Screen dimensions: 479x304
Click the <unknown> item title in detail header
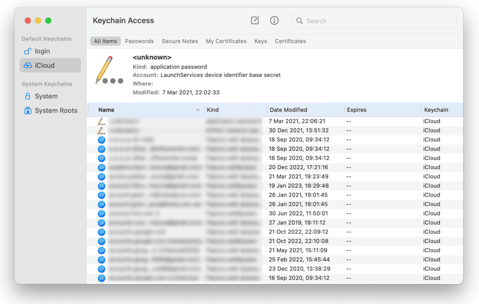[x=152, y=58]
